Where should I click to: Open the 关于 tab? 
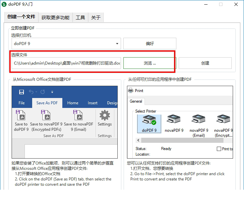pos(96,18)
